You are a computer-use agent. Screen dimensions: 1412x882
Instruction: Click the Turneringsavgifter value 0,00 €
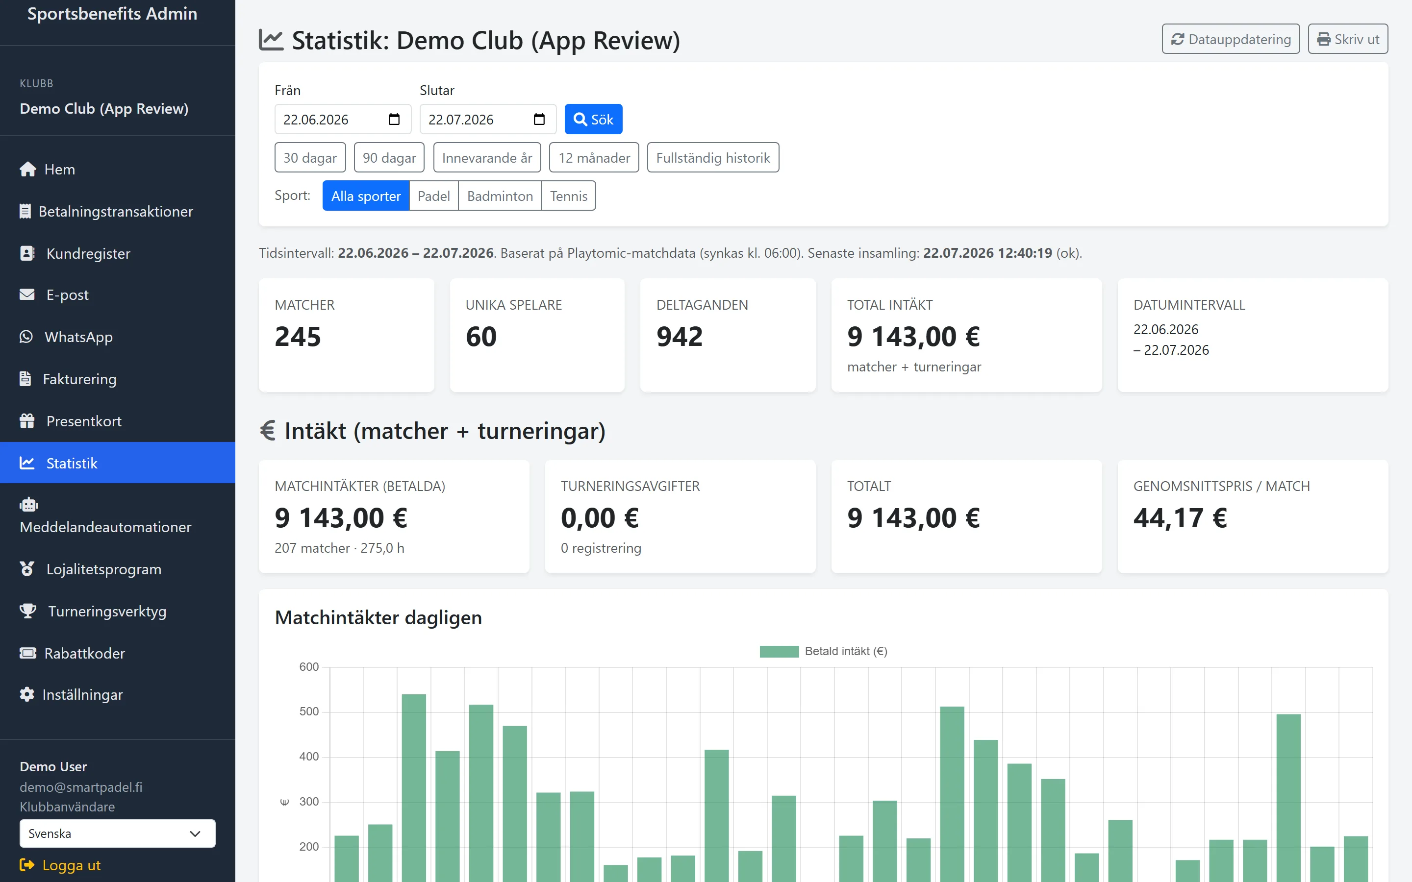pyautogui.click(x=600, y=517)
